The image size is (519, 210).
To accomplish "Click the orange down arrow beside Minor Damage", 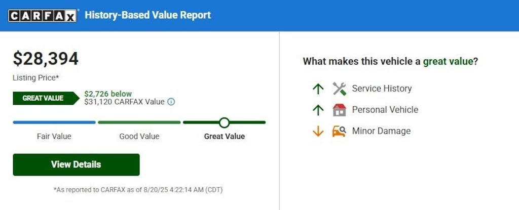I will (318, 131).
